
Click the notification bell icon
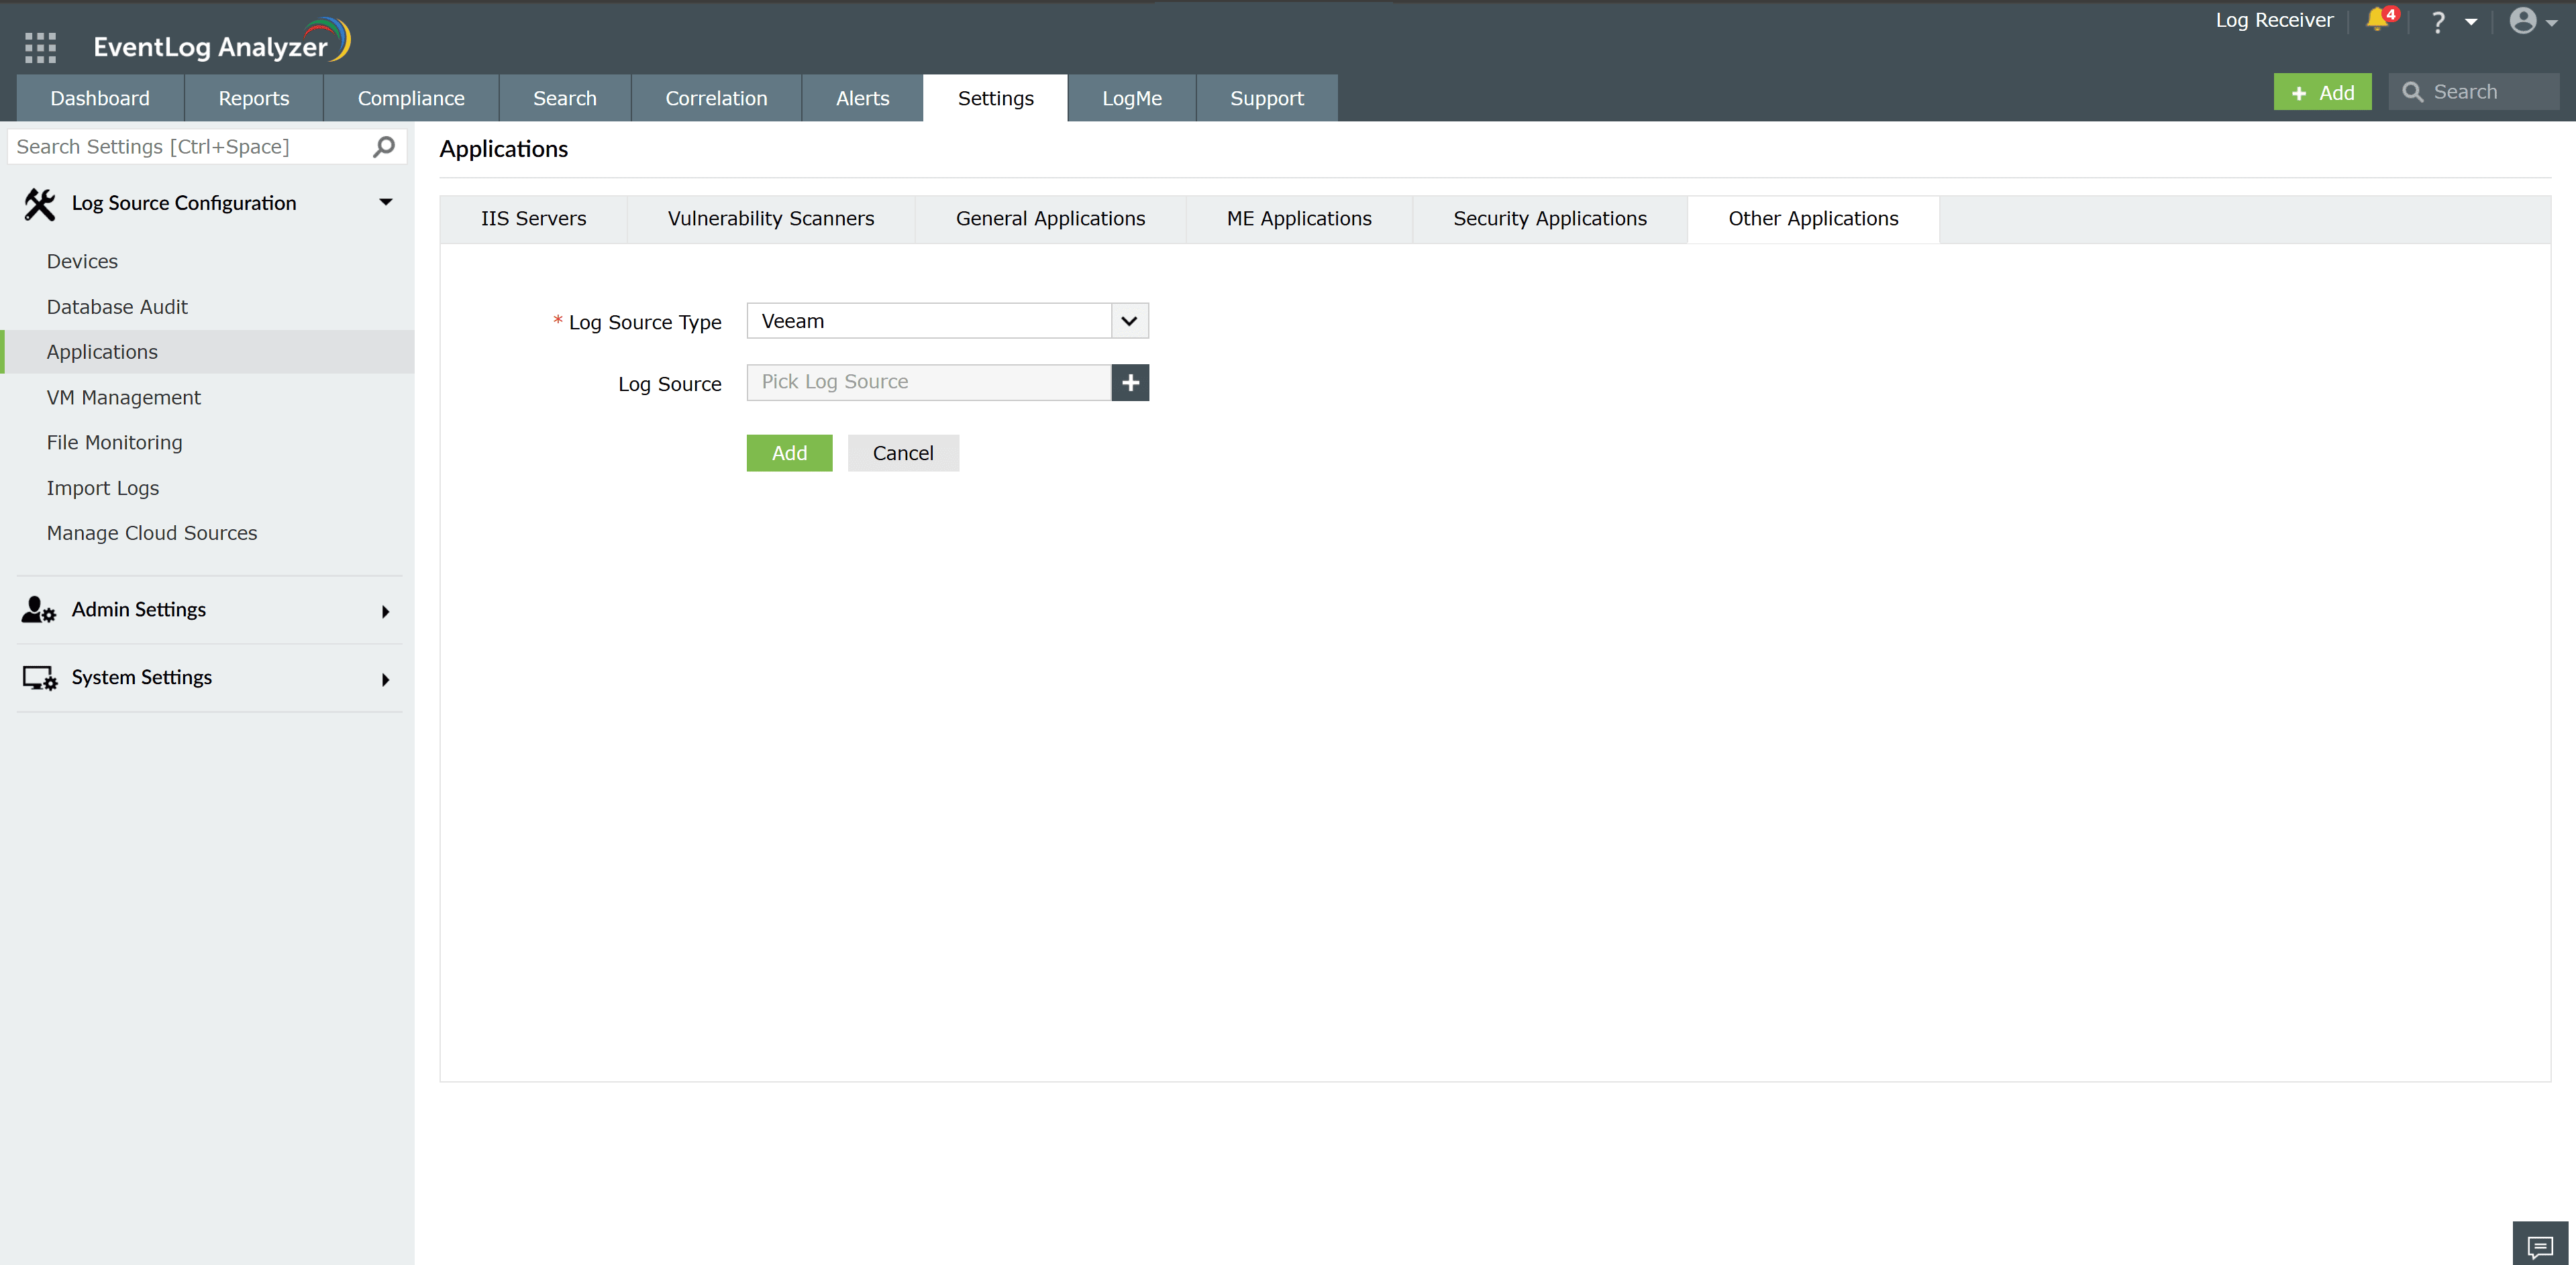click(x=2377, y=20)
